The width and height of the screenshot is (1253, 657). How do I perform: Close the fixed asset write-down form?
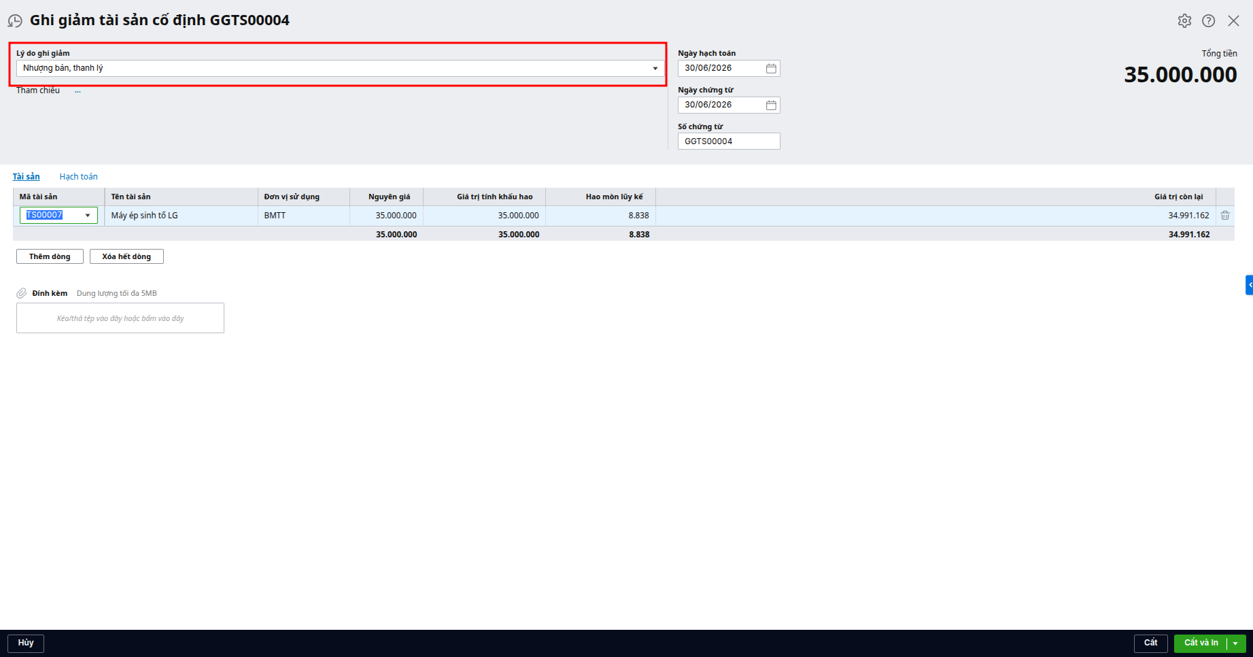pos(1233,20)
